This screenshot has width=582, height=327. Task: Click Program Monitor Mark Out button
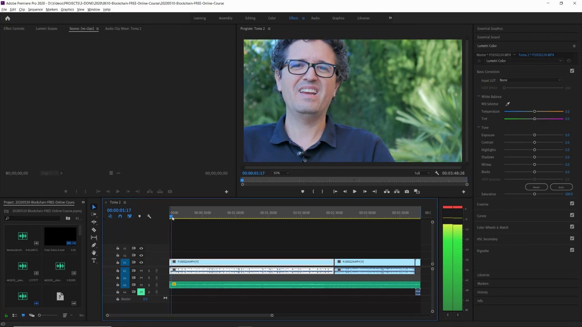tap(322, 192)
